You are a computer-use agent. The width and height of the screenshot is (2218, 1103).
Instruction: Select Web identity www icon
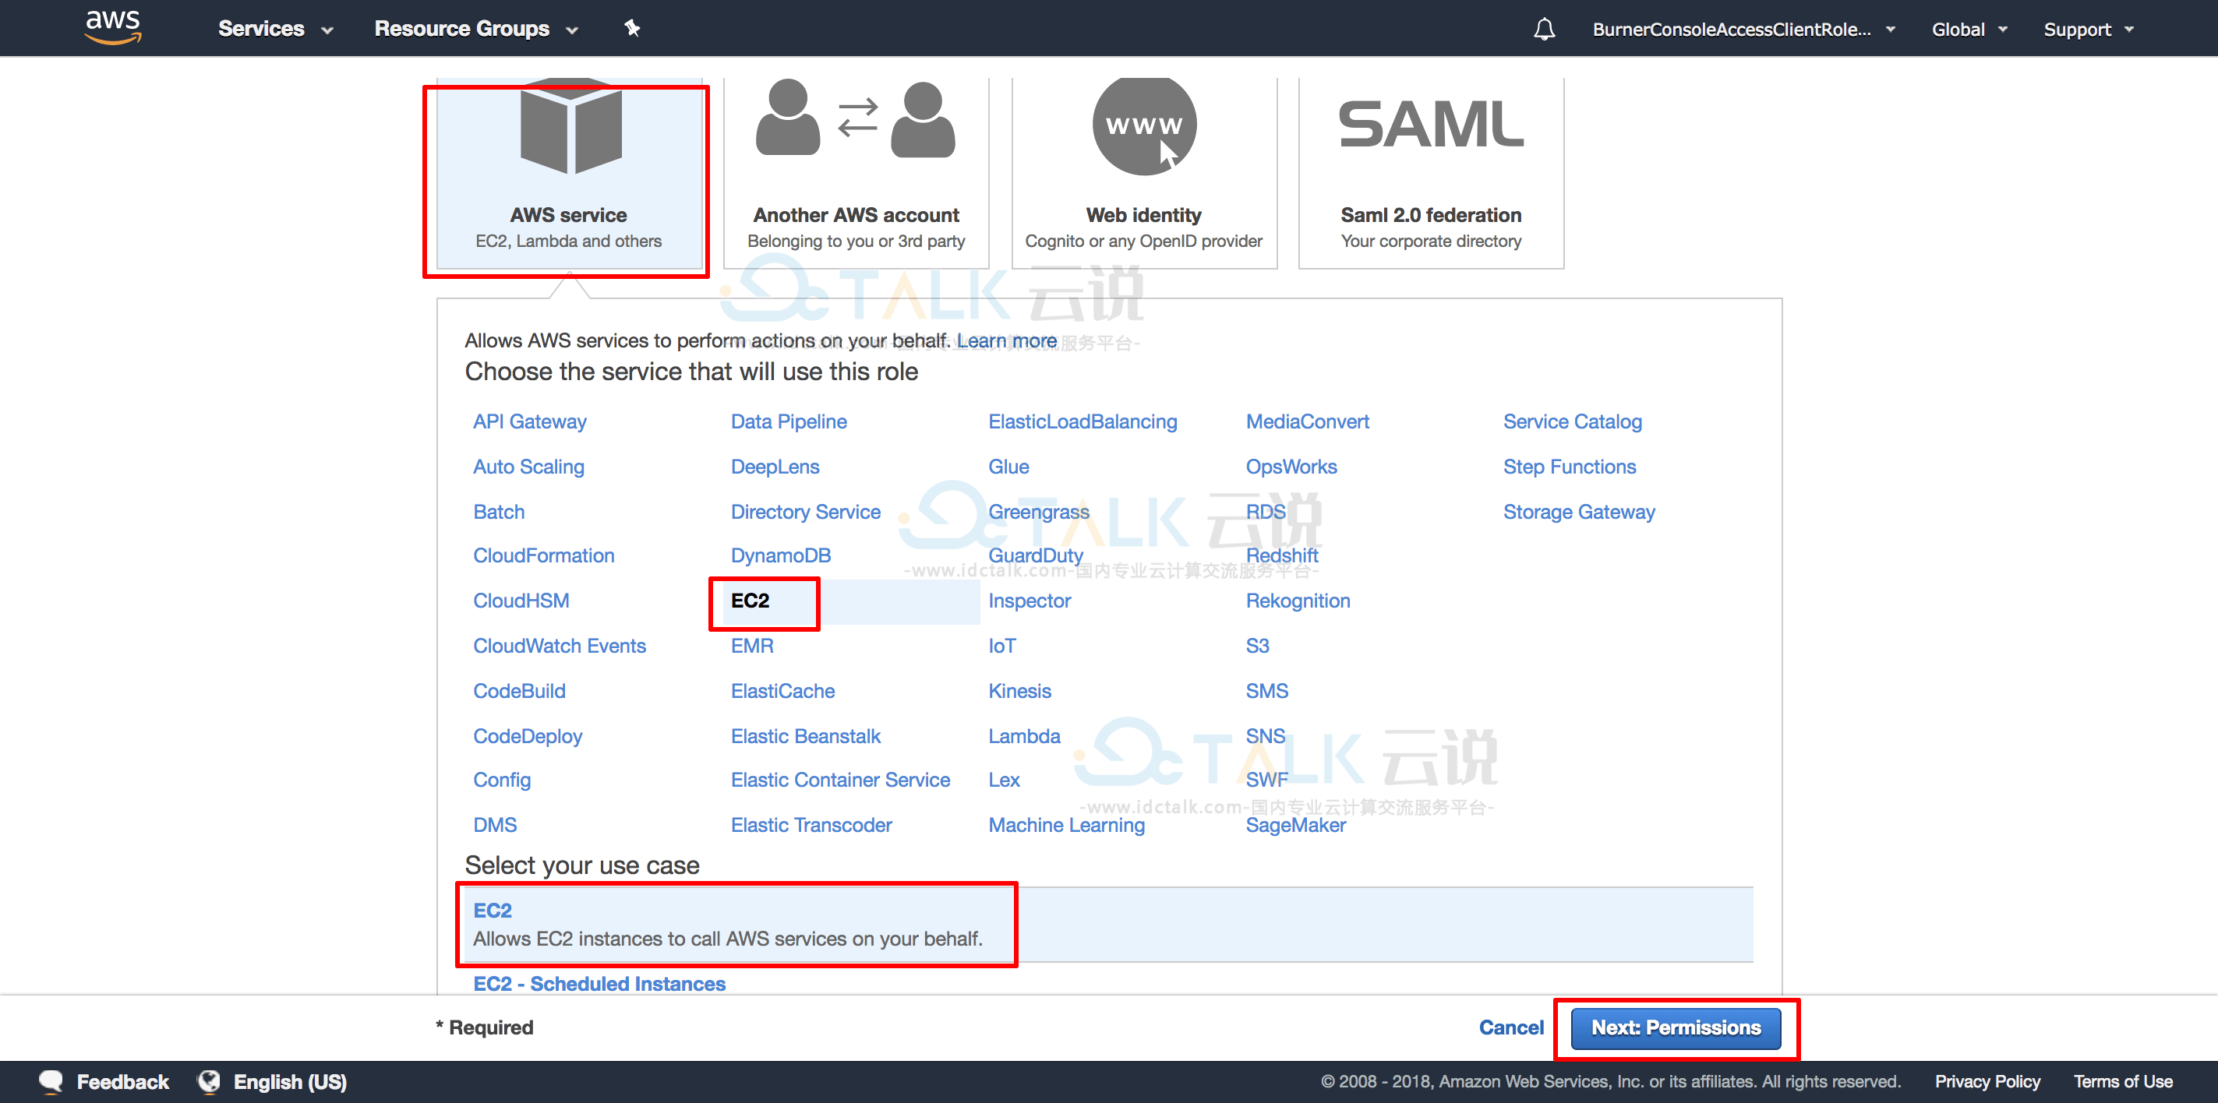click(1144, 125)
